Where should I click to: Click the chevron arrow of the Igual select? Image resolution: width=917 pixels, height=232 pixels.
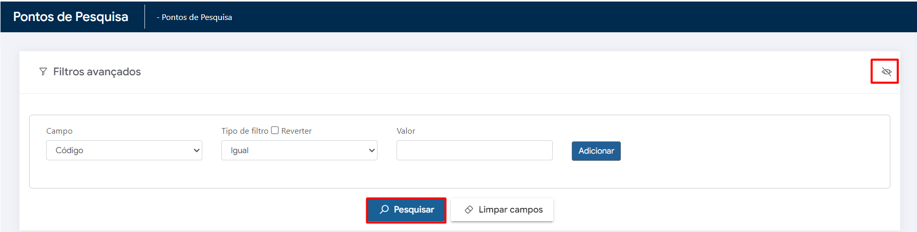point(372,151)
